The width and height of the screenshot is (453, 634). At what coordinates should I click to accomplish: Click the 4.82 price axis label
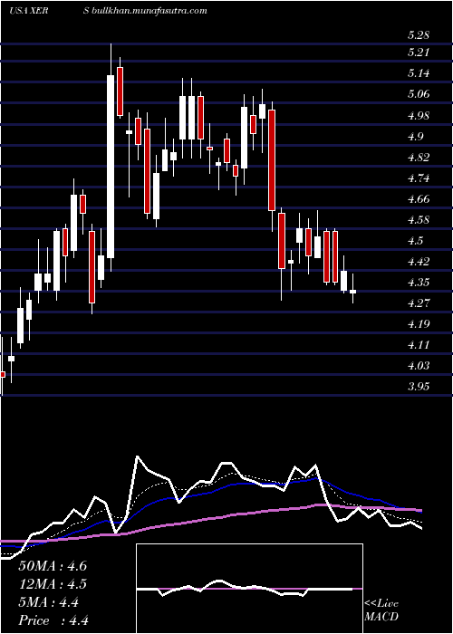419,158
